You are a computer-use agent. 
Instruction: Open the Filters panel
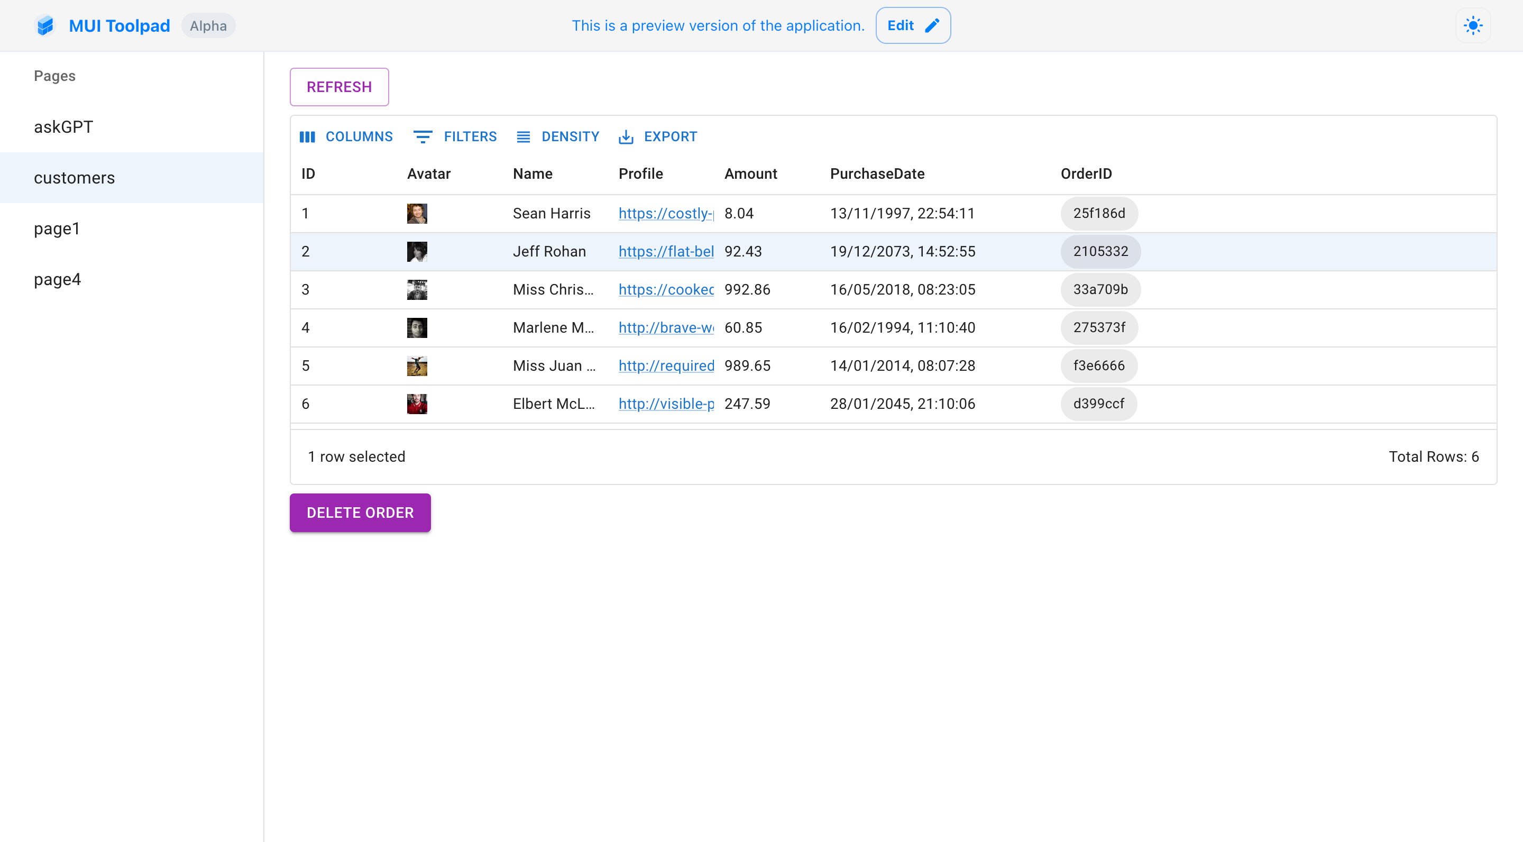455,136
